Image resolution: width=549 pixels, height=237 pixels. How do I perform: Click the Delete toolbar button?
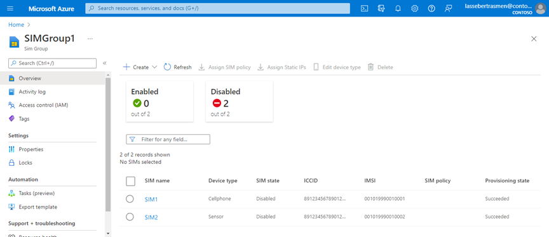pyautogui.click(x=380, y=67)
